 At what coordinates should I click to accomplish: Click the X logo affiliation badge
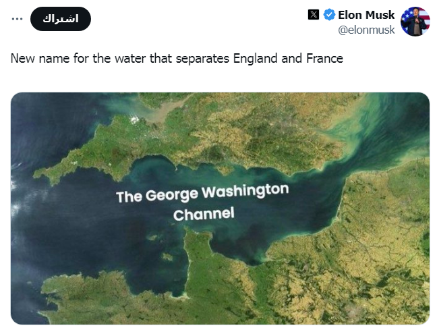coord(314,15)
